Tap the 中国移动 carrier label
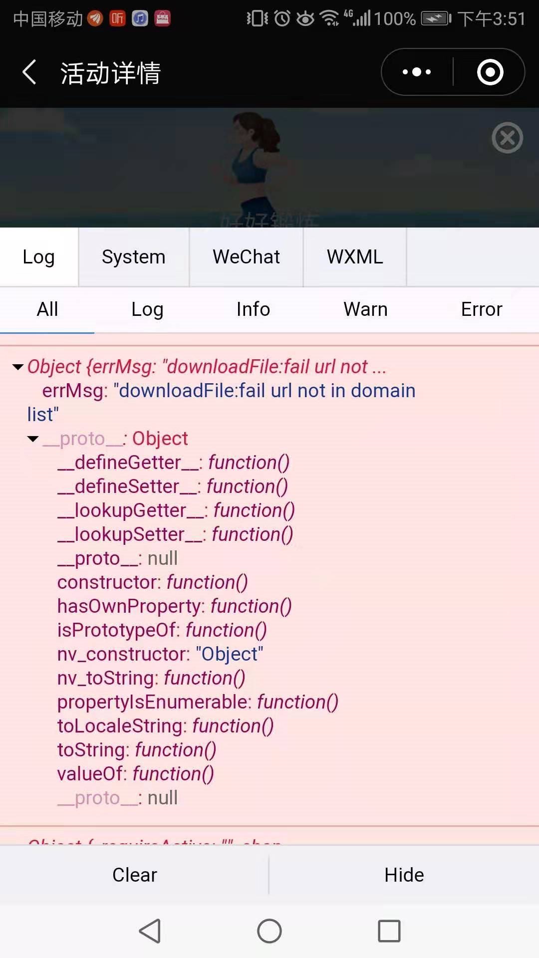The width and height of the screenshot is (539, 958). pyautogui.click(x=48, y=19)
